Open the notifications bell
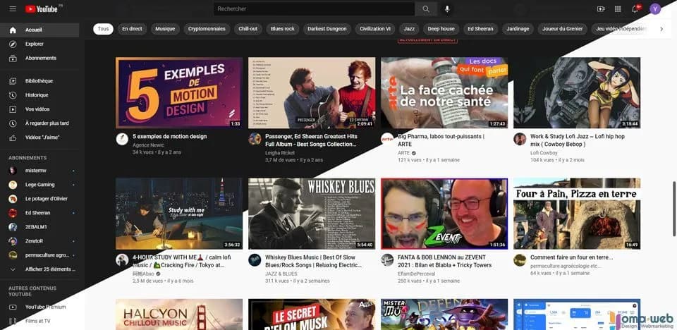This screenshot has width=677, height=330. click(x=635, y=9)
